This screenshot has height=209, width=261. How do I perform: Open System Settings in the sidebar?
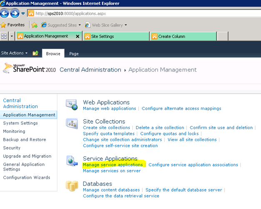click(20, 123)
